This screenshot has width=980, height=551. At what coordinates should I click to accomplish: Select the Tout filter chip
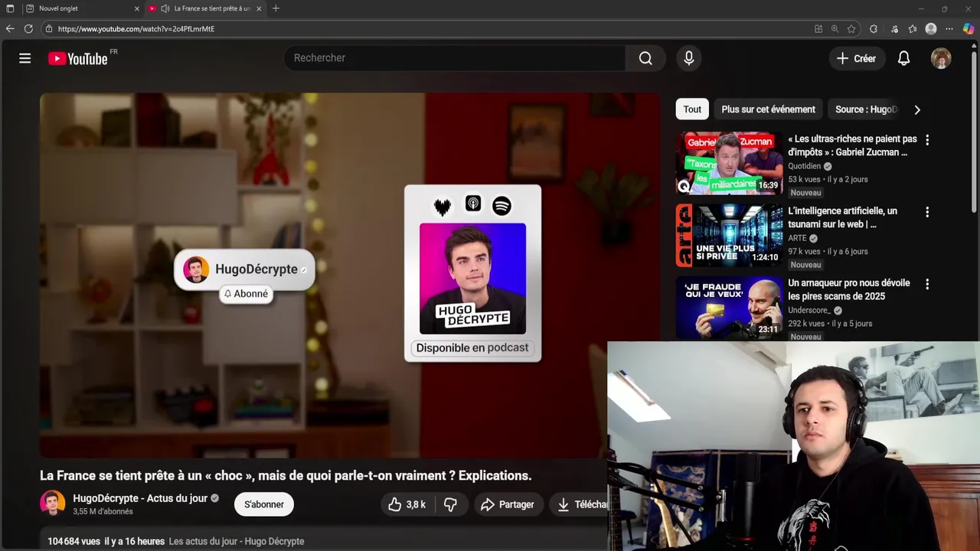(x=692, y=109)
